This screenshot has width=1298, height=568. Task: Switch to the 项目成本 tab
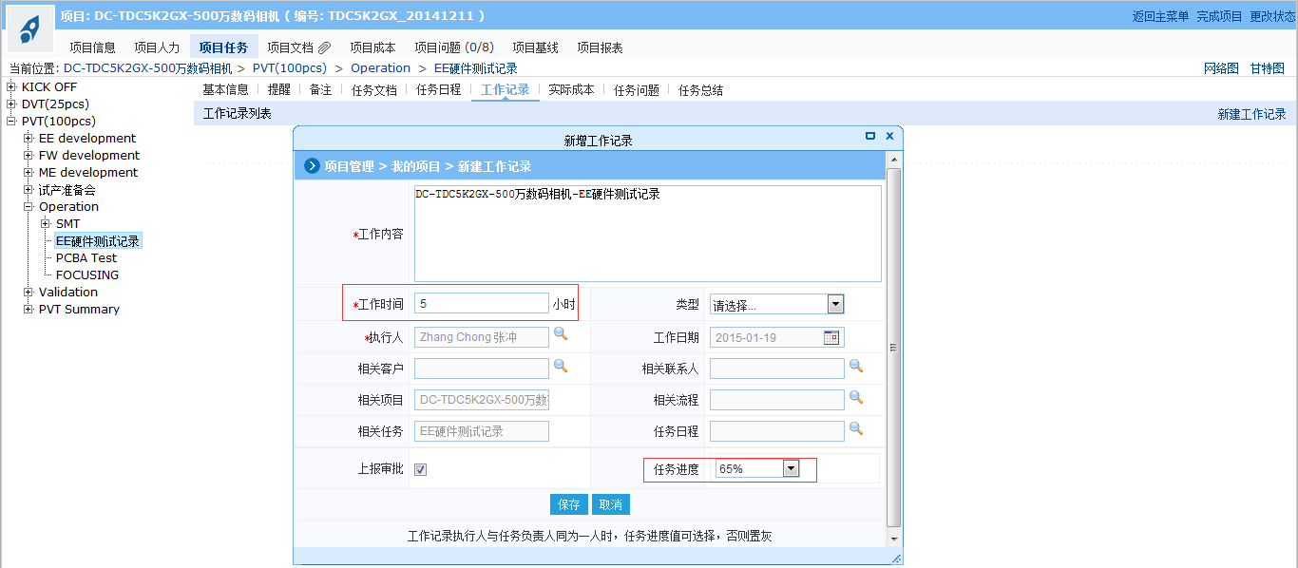(372, 47)
